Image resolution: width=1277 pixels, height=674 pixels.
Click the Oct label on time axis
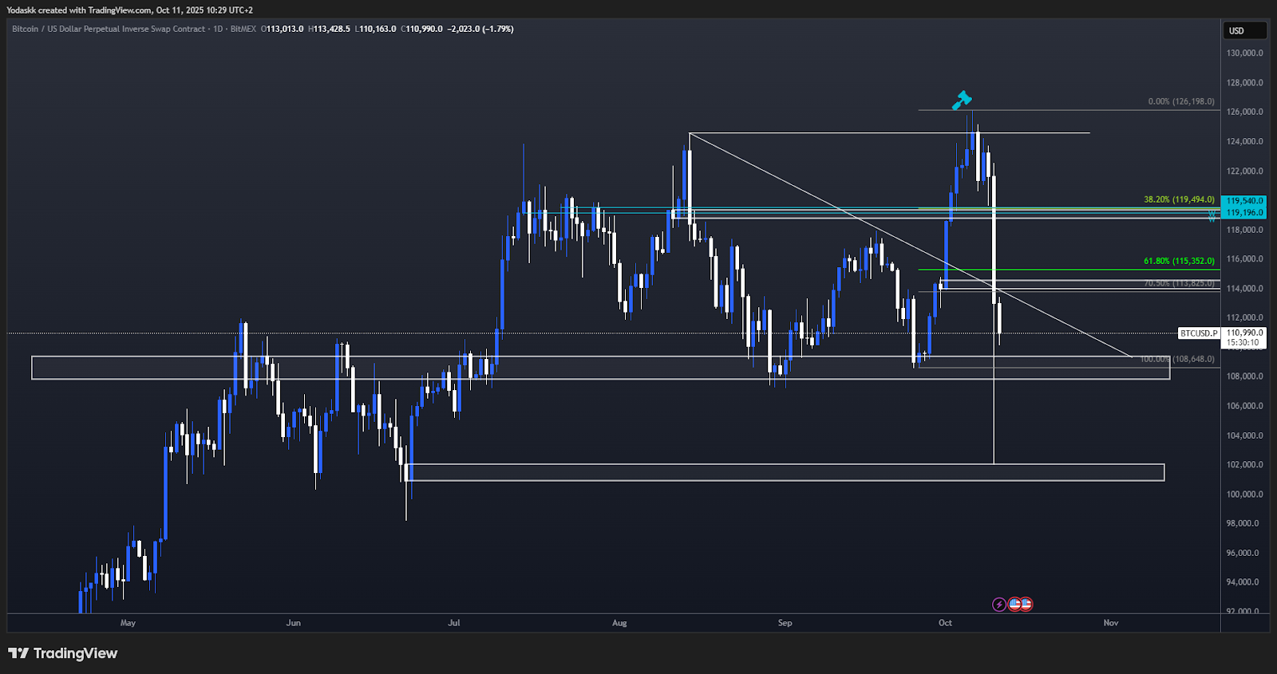click(x=946, y=623)
